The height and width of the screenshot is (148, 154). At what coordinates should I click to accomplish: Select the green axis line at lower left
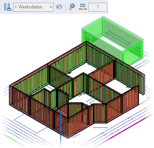(12, 140)
